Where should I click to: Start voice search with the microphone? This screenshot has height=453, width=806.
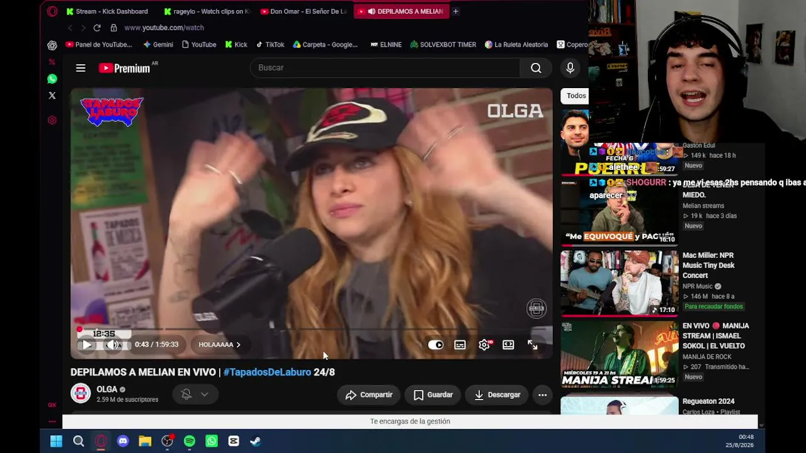[570, 68]
